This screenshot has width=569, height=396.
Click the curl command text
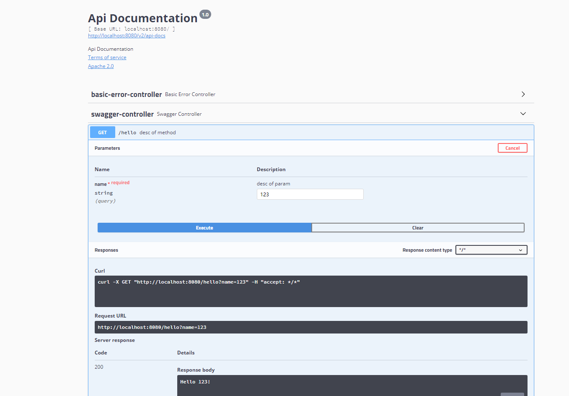(199, 282)
